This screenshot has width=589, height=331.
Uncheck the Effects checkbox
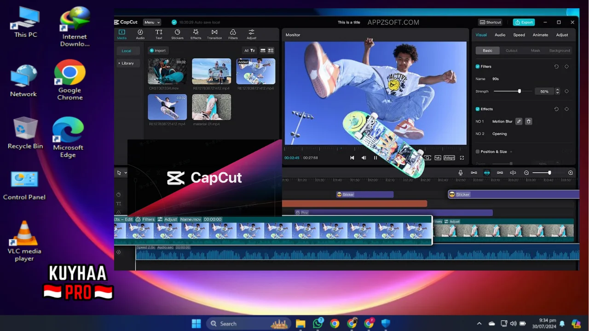pyautogui.click(x=478, y=109)
